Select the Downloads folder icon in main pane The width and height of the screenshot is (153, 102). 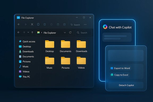(x=81, y=44)
